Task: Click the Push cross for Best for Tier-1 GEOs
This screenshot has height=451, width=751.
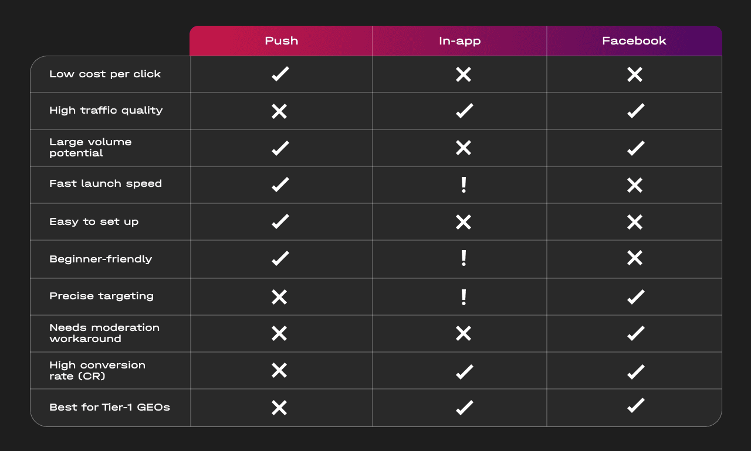Action: pos(279,408)
